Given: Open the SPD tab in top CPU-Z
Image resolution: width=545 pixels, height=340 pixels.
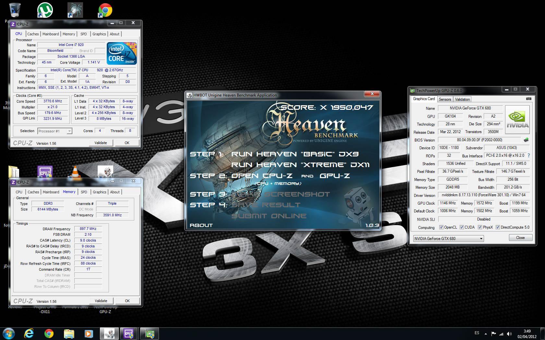Looking at the screenshot, I should click(x=84, y=34).
